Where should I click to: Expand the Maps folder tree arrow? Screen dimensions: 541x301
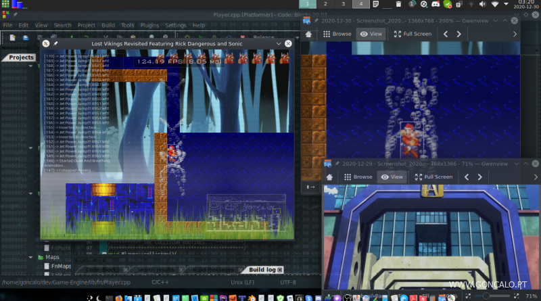pos(30,257)
